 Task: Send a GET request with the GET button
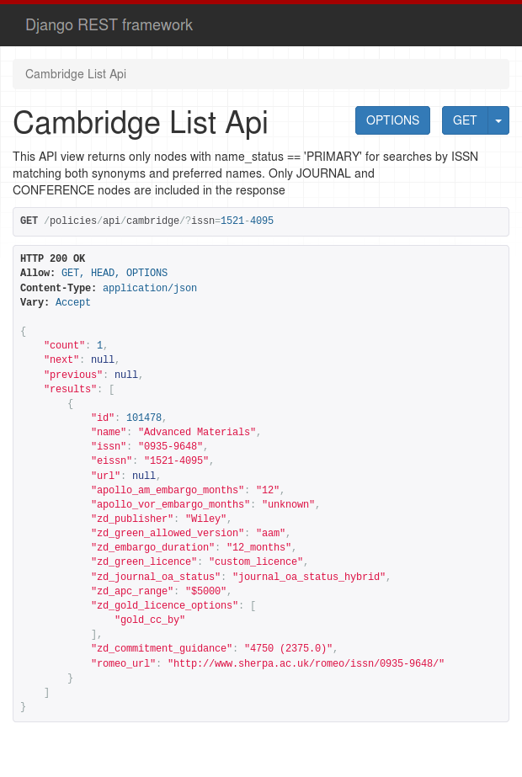coord(465,120)
